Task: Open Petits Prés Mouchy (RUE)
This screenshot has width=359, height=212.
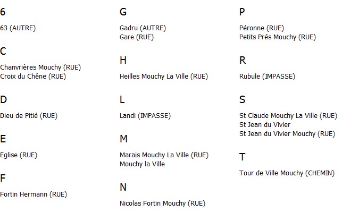Action: tap(278, 37)
